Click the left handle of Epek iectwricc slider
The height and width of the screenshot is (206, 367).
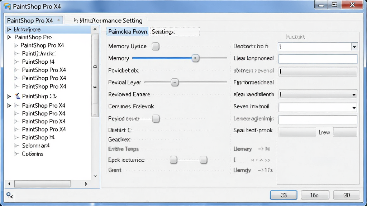tap(173, 160)
